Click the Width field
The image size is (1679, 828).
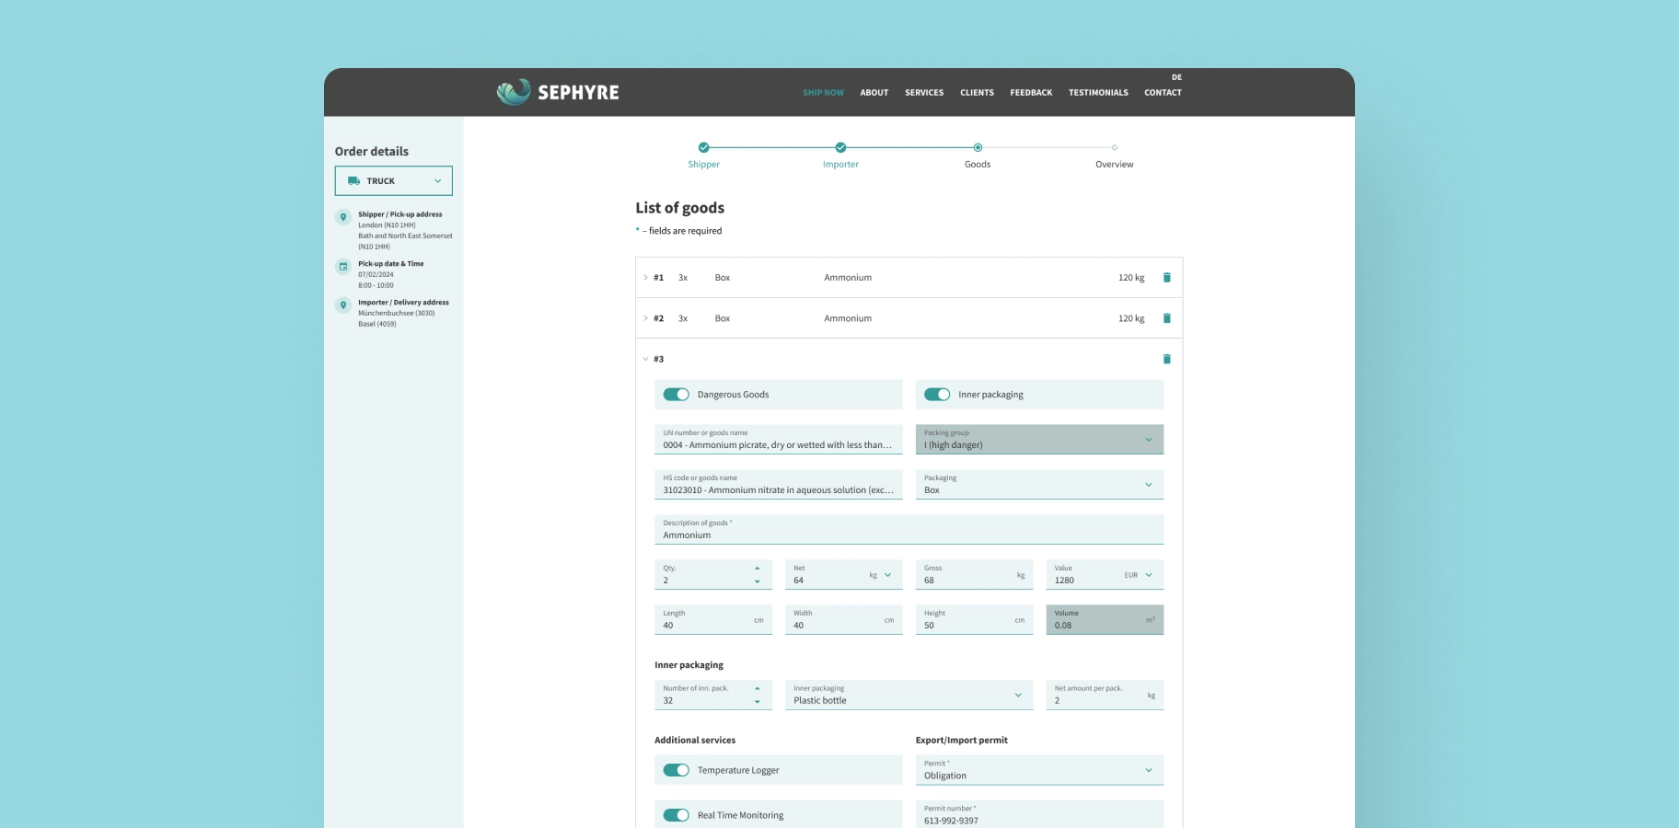843,620
